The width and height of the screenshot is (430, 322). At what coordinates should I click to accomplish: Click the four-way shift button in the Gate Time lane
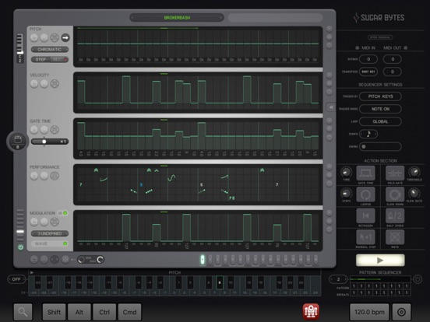pos(55,130)
